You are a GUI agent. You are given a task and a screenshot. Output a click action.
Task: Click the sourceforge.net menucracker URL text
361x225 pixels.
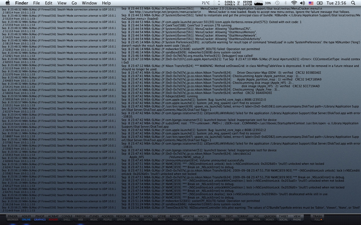pyautogui.click(x=168, y=12)
